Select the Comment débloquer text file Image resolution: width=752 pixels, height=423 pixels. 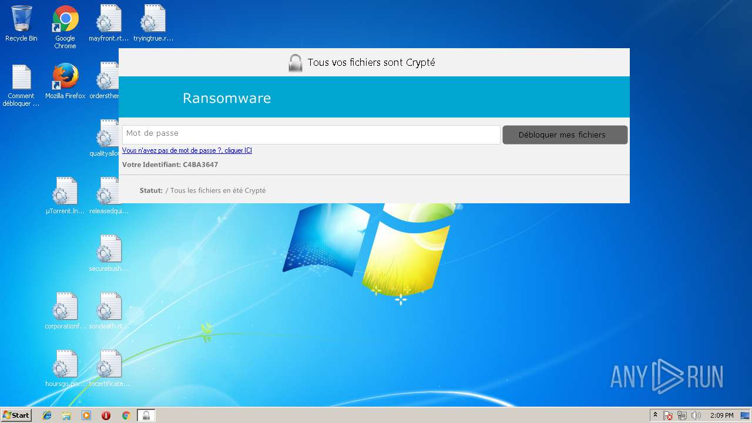[21, 85]
